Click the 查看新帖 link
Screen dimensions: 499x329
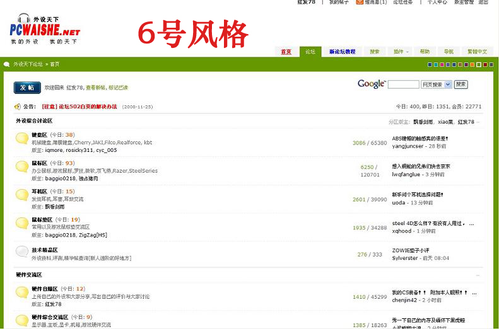(x=96, y=88)
